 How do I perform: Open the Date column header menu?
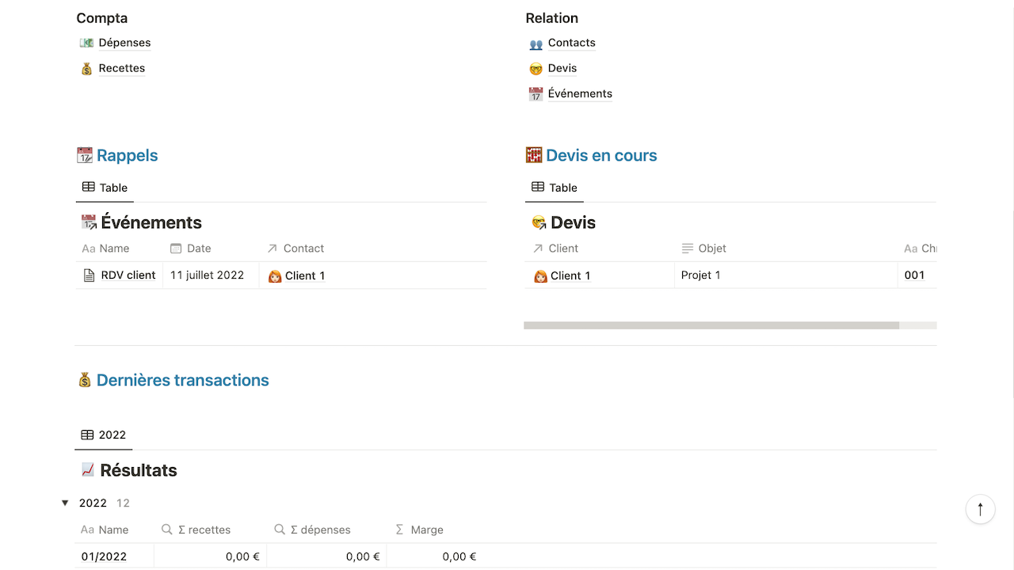tap(199, 249)
